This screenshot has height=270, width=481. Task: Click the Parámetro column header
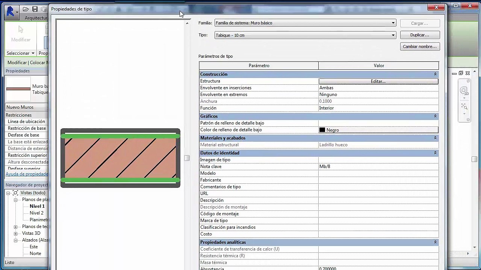pyautogui.click(x=259, y=66)
